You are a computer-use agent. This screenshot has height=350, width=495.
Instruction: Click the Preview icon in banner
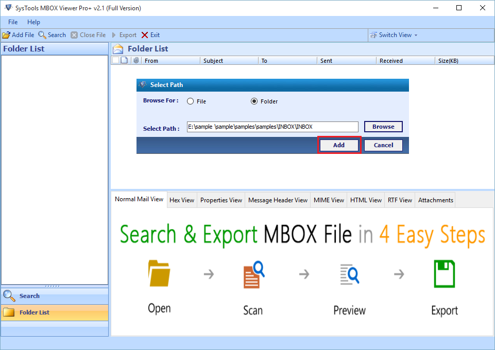click(x=349, y=274)
